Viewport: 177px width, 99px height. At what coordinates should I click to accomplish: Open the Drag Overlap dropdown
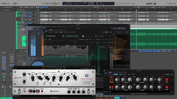pos(154,7)
